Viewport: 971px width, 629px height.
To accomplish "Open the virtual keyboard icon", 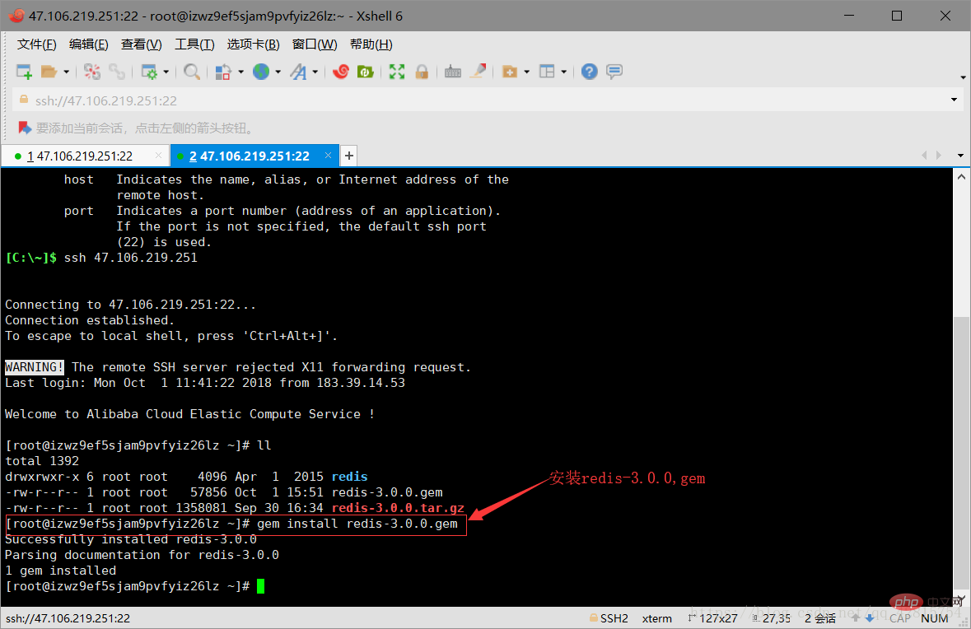I will coord(453,72).
